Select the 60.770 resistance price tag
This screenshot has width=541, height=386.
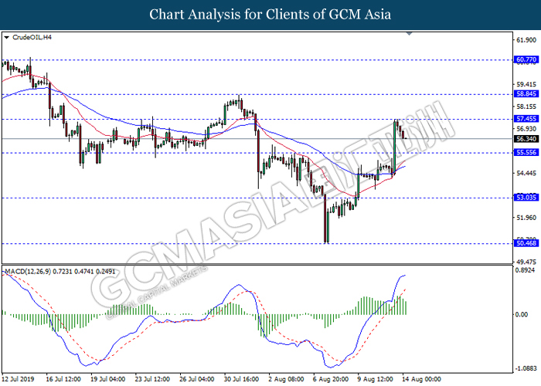[524, 59]
